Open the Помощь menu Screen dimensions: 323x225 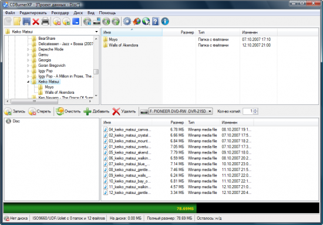107,13
